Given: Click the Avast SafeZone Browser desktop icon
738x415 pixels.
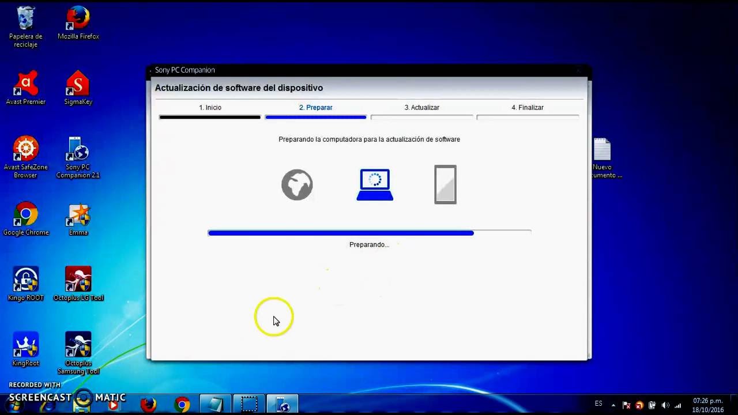Looking at the screenshot, I should tap(25, 157).
